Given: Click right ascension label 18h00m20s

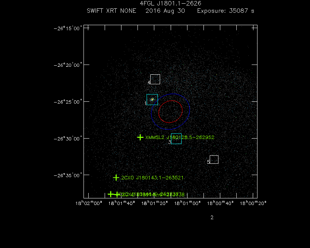Looking at the screenshot, I should (x=253, y=203).
